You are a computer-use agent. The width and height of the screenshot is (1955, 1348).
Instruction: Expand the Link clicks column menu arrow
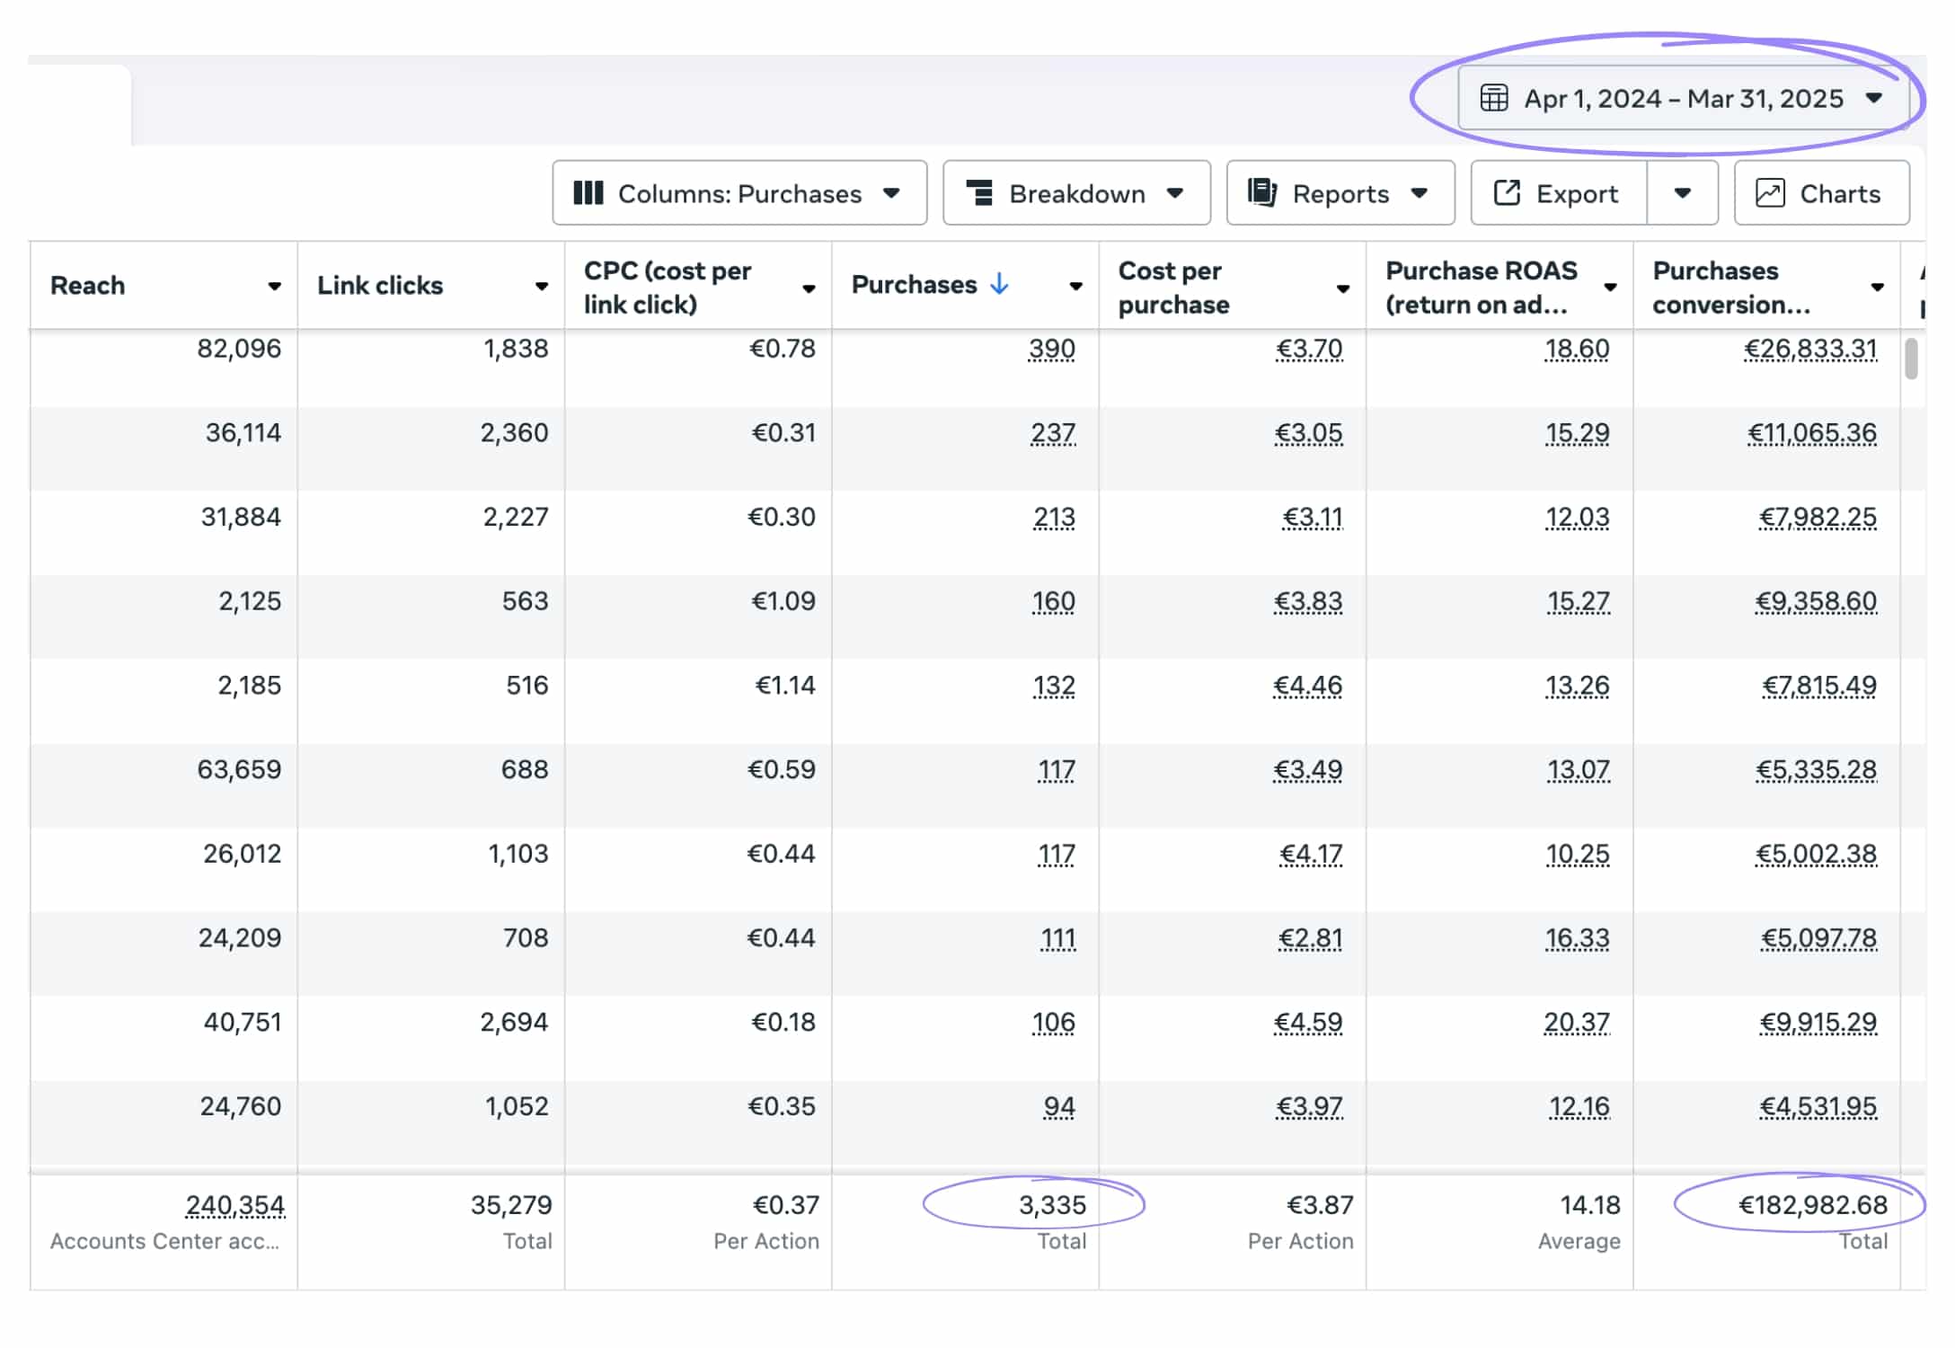click(542, 287)
